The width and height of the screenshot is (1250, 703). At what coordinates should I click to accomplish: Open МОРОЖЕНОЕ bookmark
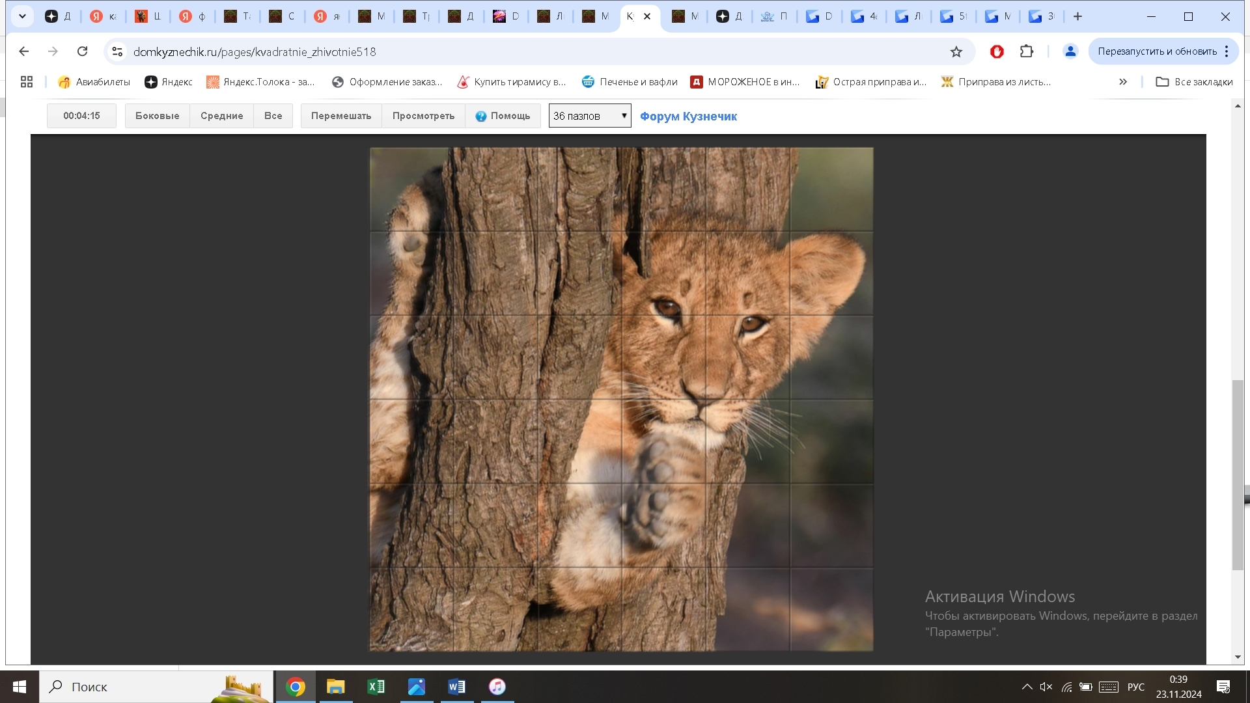tap(745, 82)
